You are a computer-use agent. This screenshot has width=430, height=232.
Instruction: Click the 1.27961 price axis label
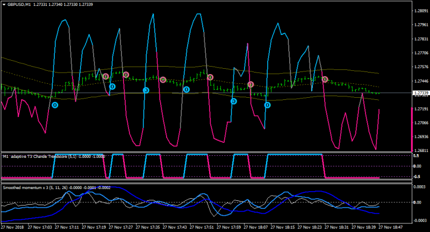[421, 25]
